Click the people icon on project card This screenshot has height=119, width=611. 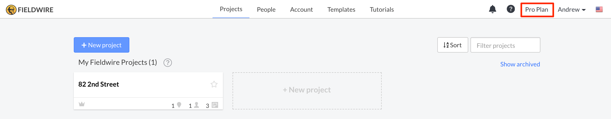tap(196, 105)
